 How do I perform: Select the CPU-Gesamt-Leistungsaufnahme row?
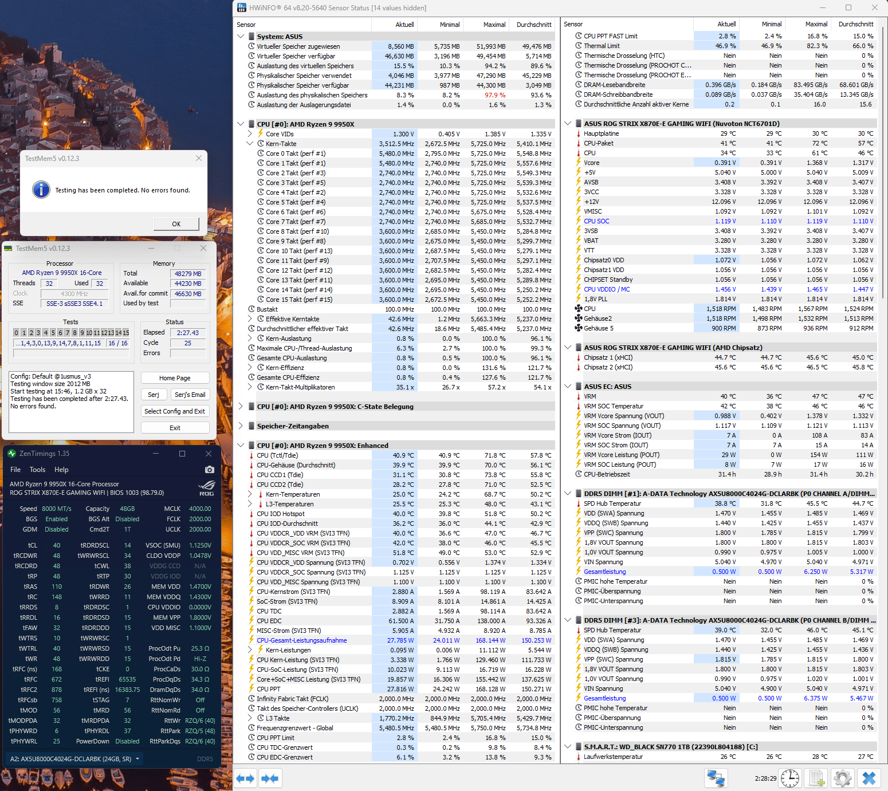click(x=401, y=640)
